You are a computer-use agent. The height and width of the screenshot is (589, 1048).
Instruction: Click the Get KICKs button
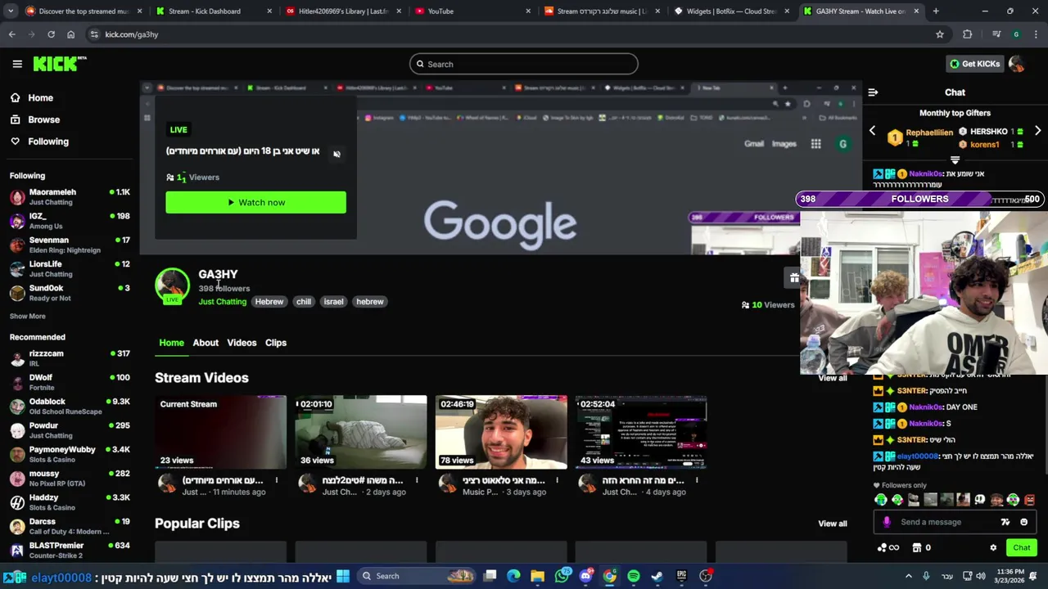point(974,64)
